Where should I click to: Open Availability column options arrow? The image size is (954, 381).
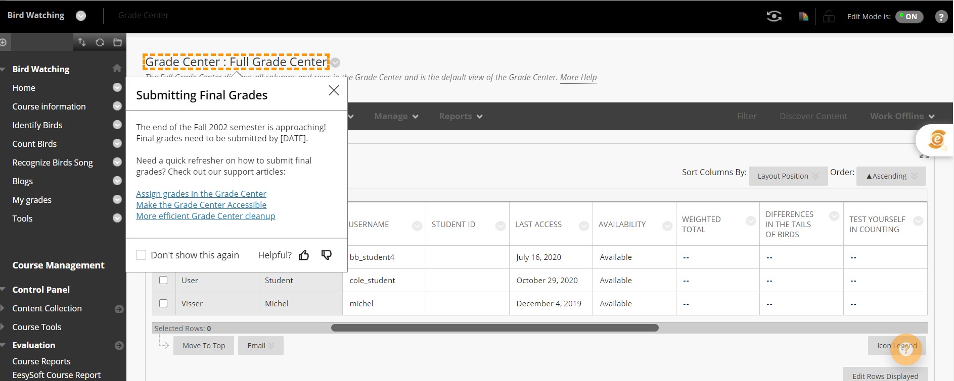667,226
